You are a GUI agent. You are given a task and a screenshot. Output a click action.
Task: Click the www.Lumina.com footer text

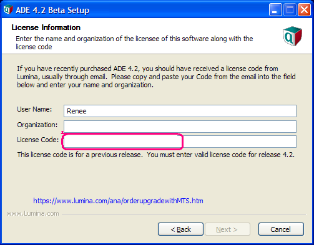coord(32,213)
